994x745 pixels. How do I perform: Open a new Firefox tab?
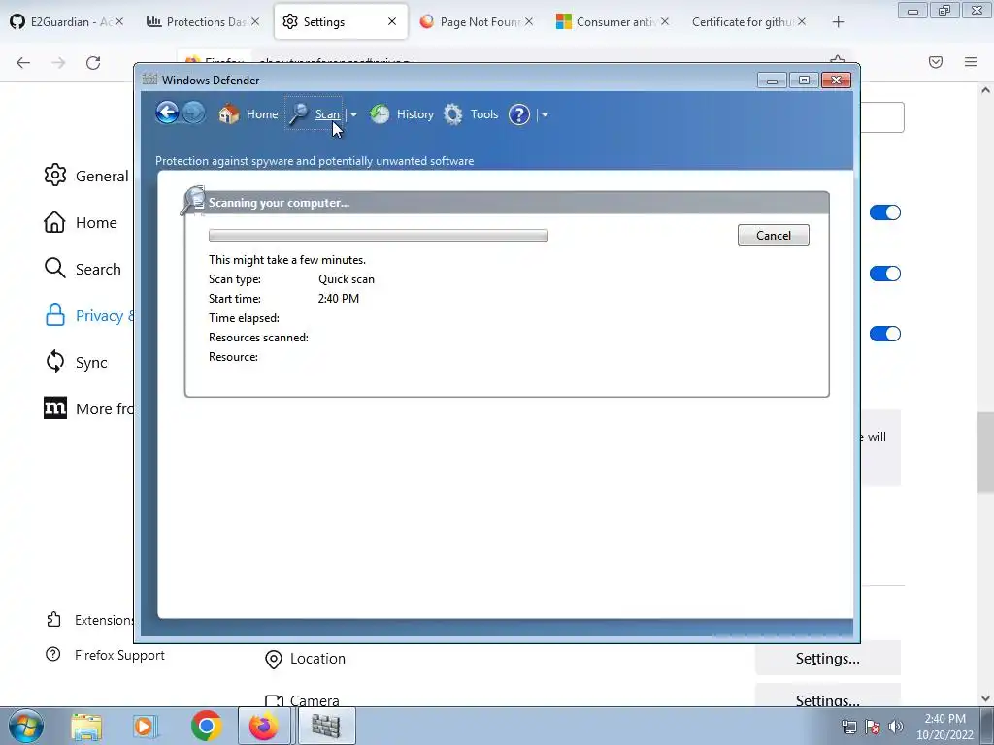(x=838, y=22)
